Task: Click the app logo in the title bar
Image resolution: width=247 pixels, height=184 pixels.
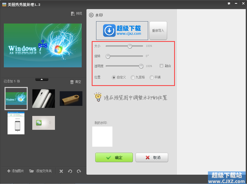Action: pyautogui.click(x=4, y=5)
